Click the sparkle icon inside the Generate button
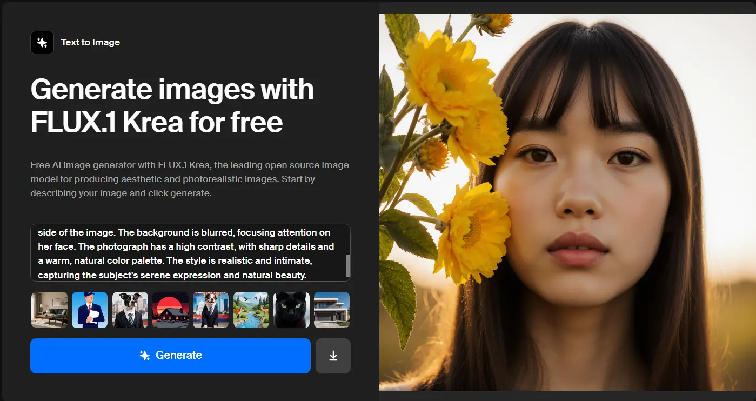 click(x=145, y=355)
